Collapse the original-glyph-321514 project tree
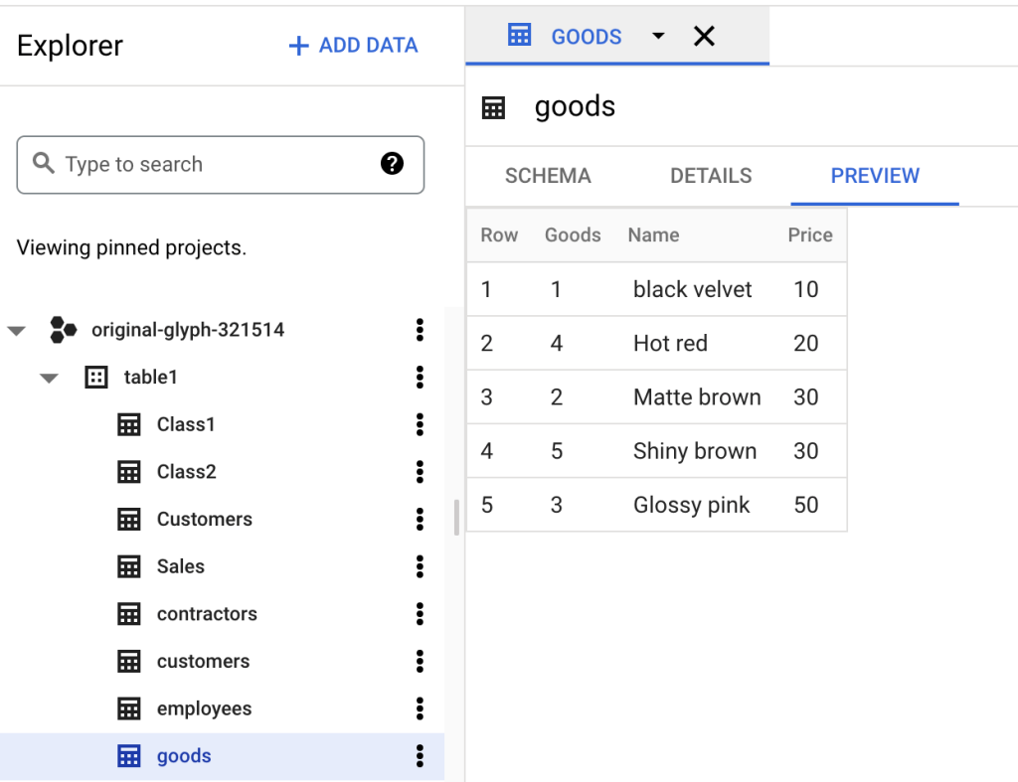 coord(16,330)
